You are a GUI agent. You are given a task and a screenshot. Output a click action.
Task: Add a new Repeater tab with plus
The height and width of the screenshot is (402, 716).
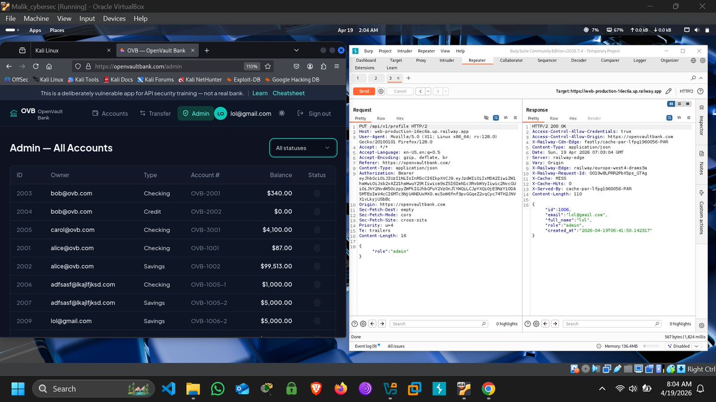(409, 78)
